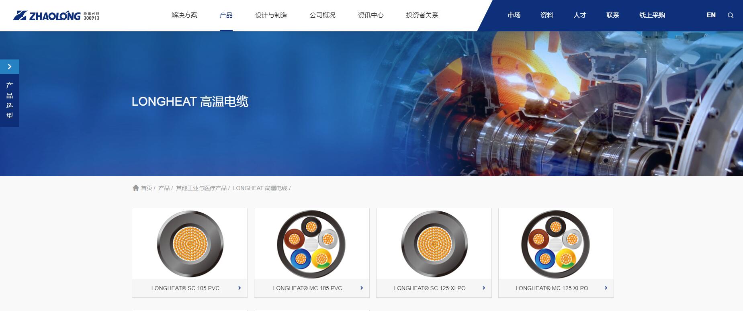Screen dimensions: 743x311
Task: Click the LONGHEAT 高温电缆 banner title
Action: click(x=190, y=101)
